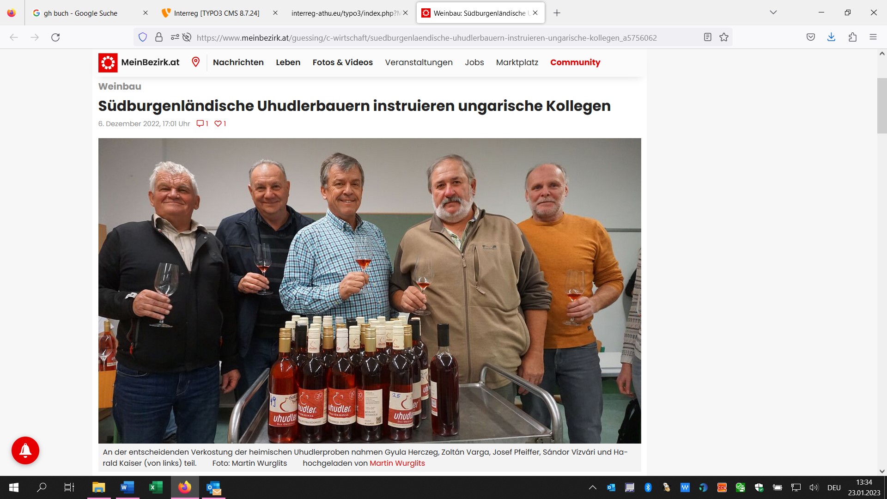Open the extensions puzzle icon

852,37
